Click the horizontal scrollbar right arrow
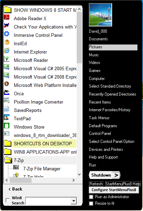The width and height of the screenshot is (143, 211). point(73,180)
